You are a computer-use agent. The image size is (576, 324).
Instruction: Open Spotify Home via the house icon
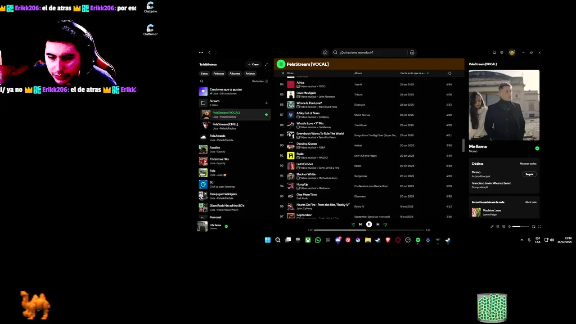(325, 53)
